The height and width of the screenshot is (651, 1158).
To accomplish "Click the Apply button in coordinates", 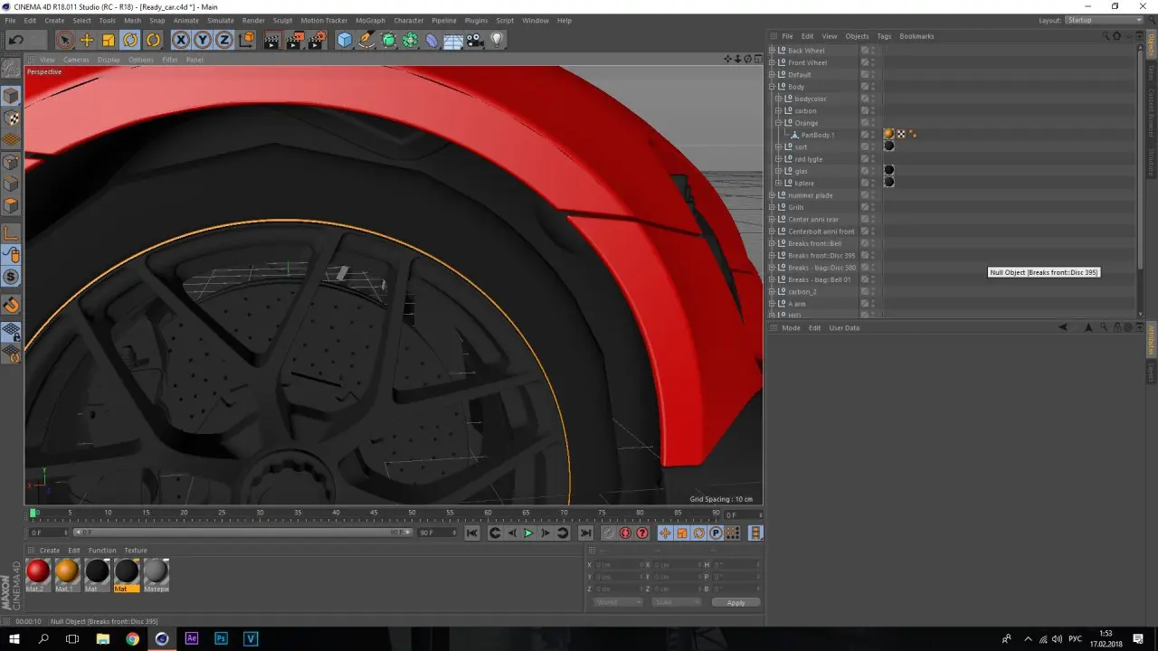I will [x=736, y=602].
